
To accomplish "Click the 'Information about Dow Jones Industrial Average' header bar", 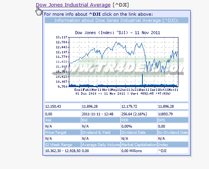I will [116, 20].
